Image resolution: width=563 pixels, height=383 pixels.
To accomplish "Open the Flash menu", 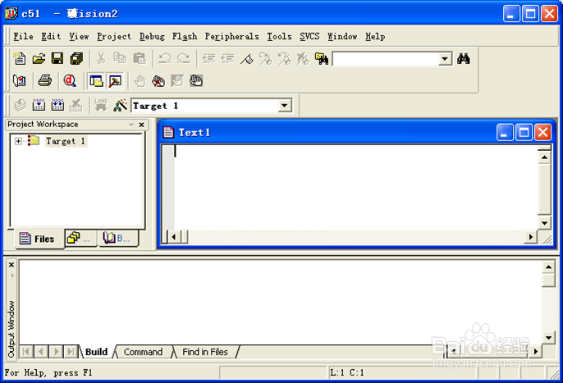I will coord(185,36).
